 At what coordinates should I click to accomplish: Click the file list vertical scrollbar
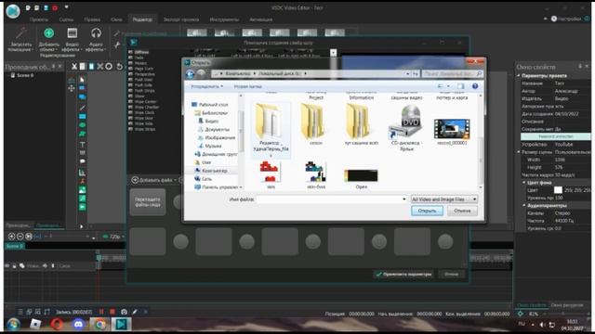tap(481, 141)
